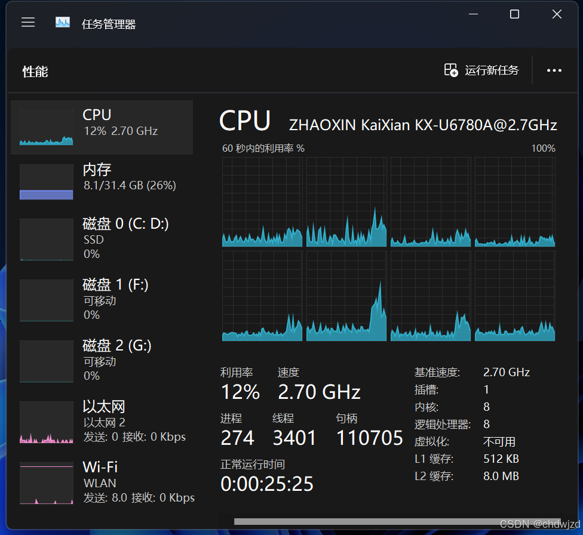Click the first logical processor graph

tap(262, 202)
